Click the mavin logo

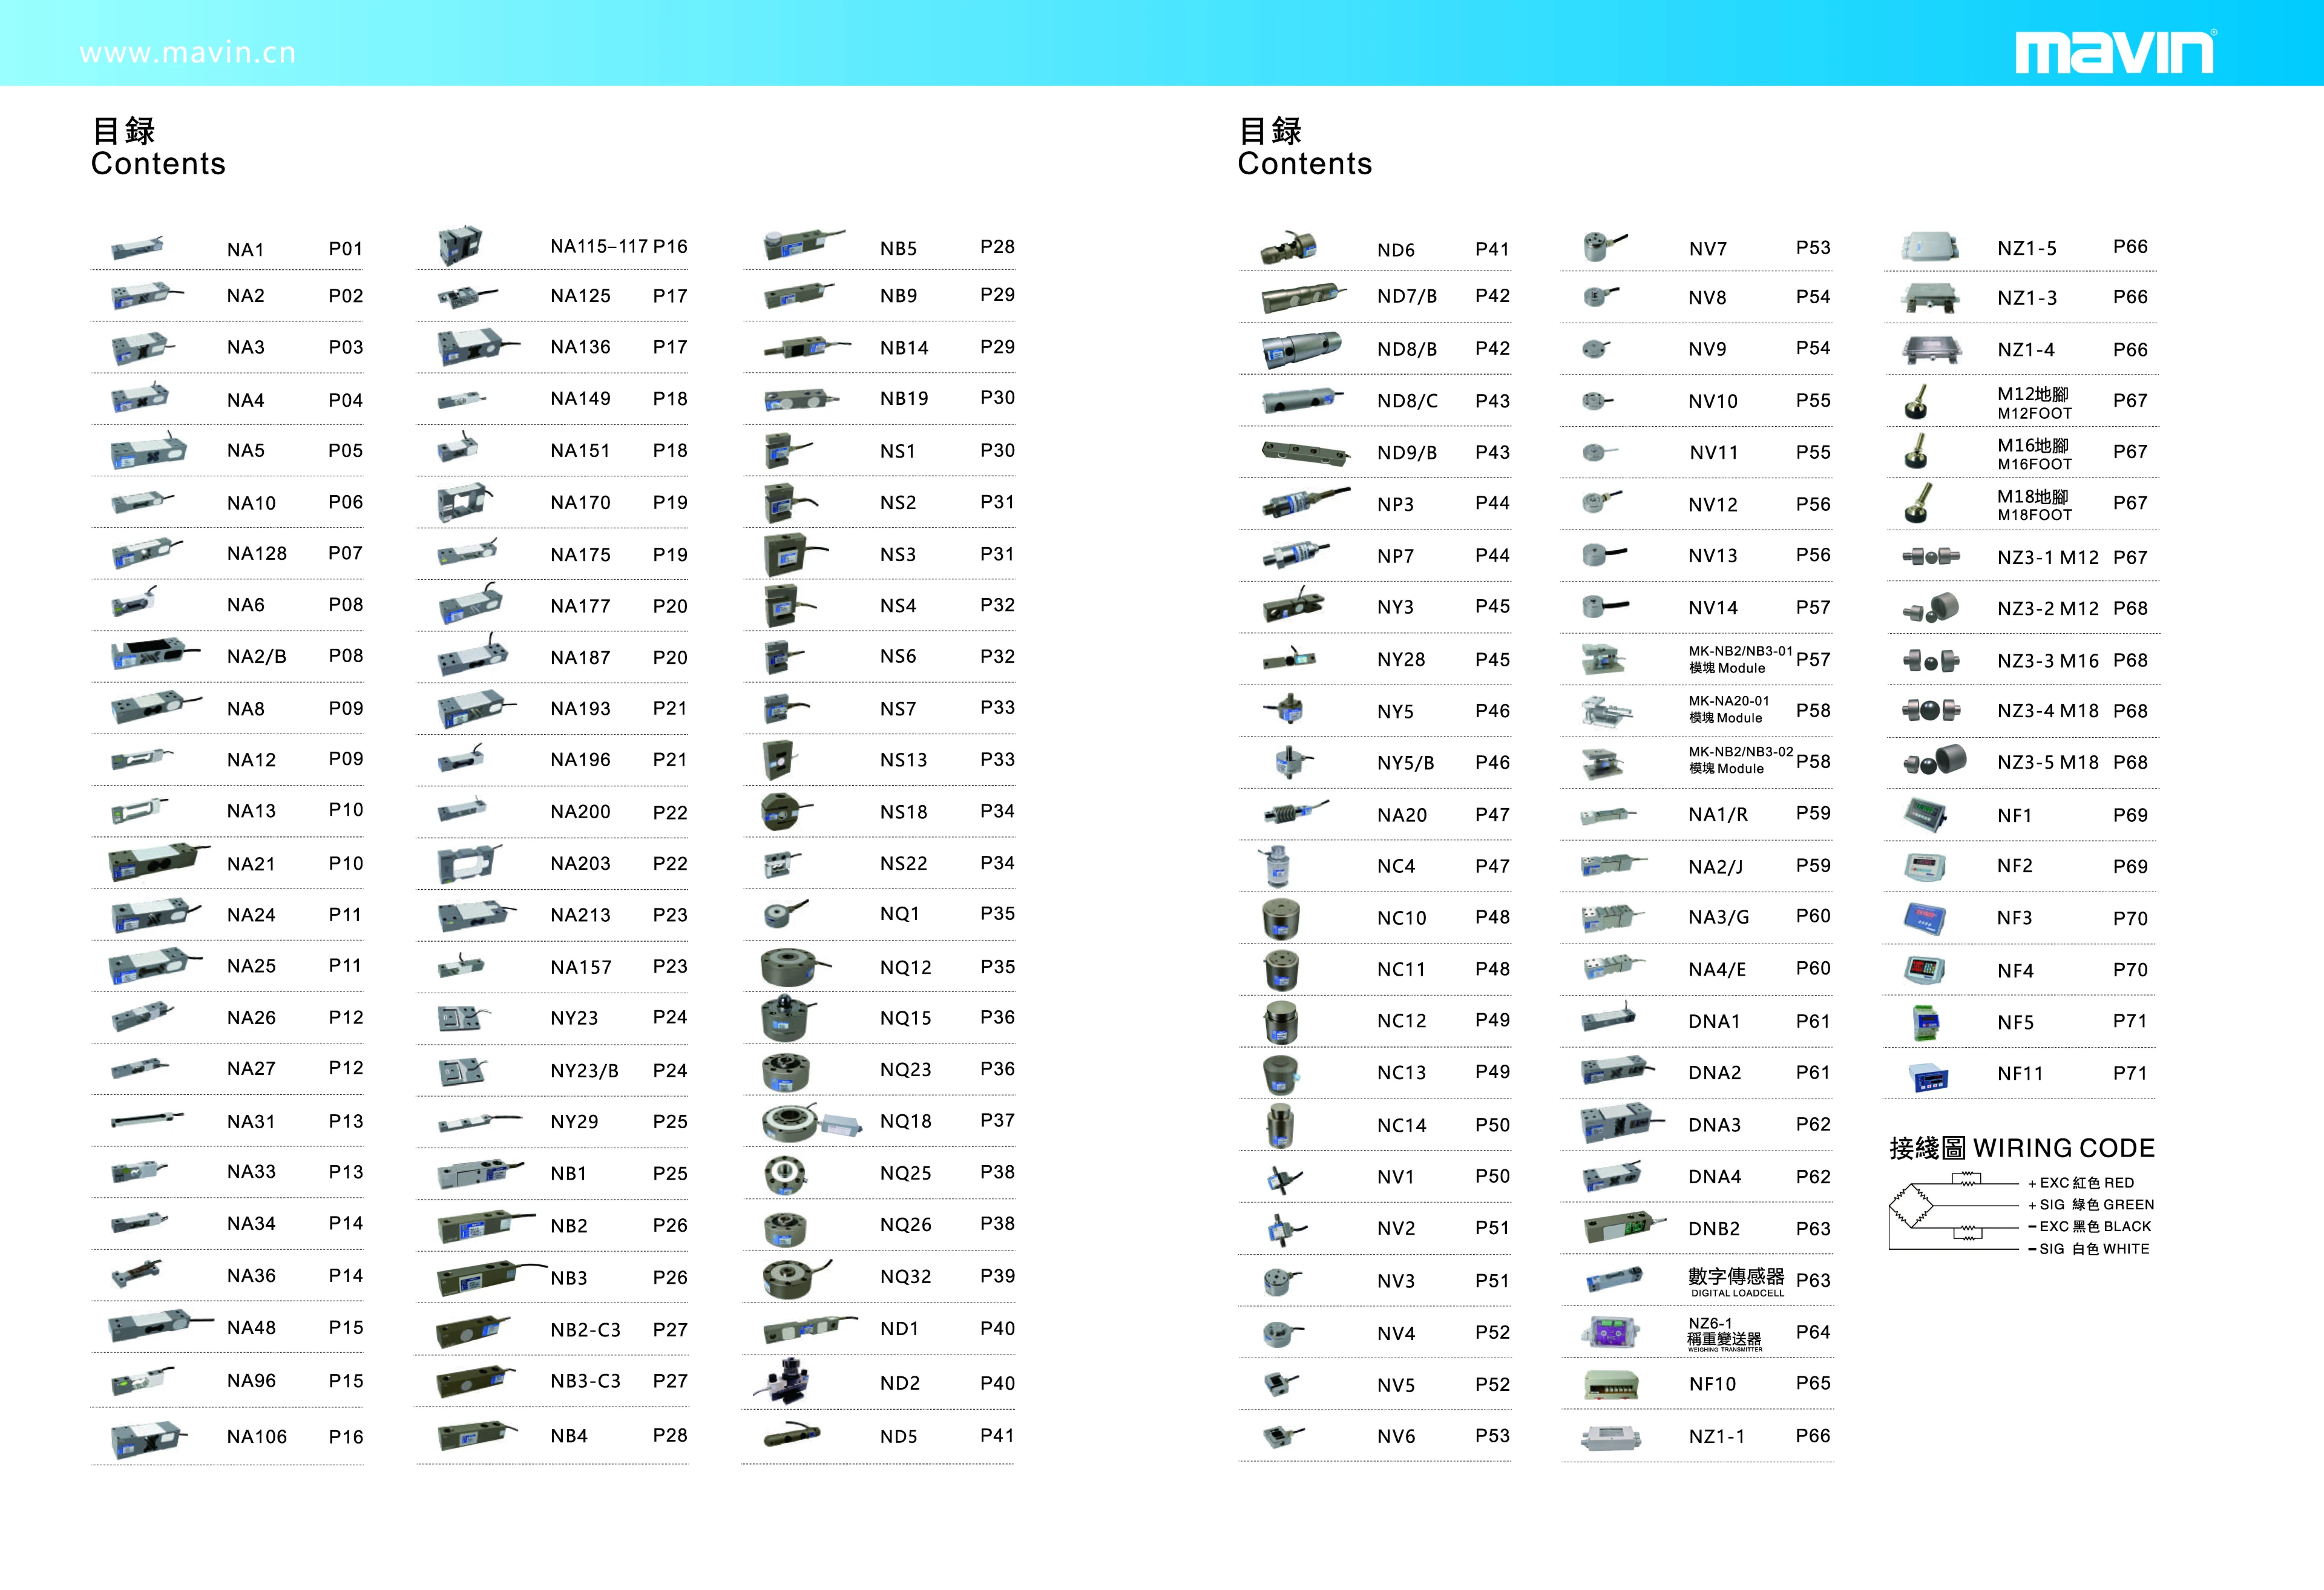(x=2115, y=51)
